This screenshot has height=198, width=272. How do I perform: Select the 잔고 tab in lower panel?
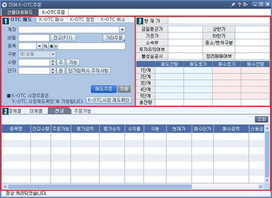tap(59, 111)
